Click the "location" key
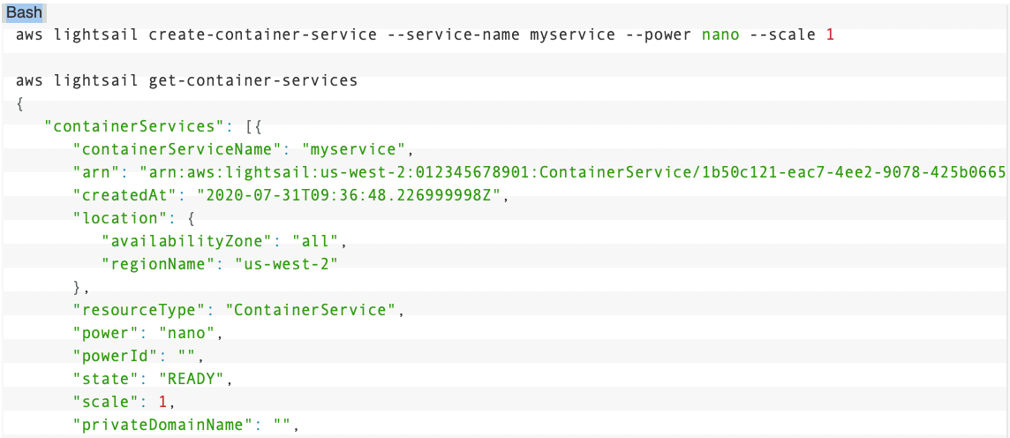Screen dimensions: 1010x438 (x=111, y=218)
